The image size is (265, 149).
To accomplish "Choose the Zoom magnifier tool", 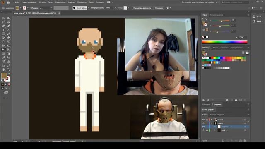I will point(8,70).
